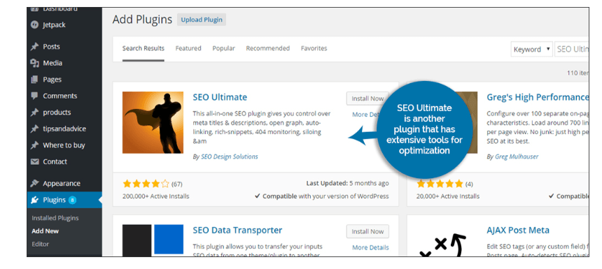Click the SEO Ultimate superhero thumbnail
Image resolution: width=602 pixels, height=269 pixels.
[153, 122]
